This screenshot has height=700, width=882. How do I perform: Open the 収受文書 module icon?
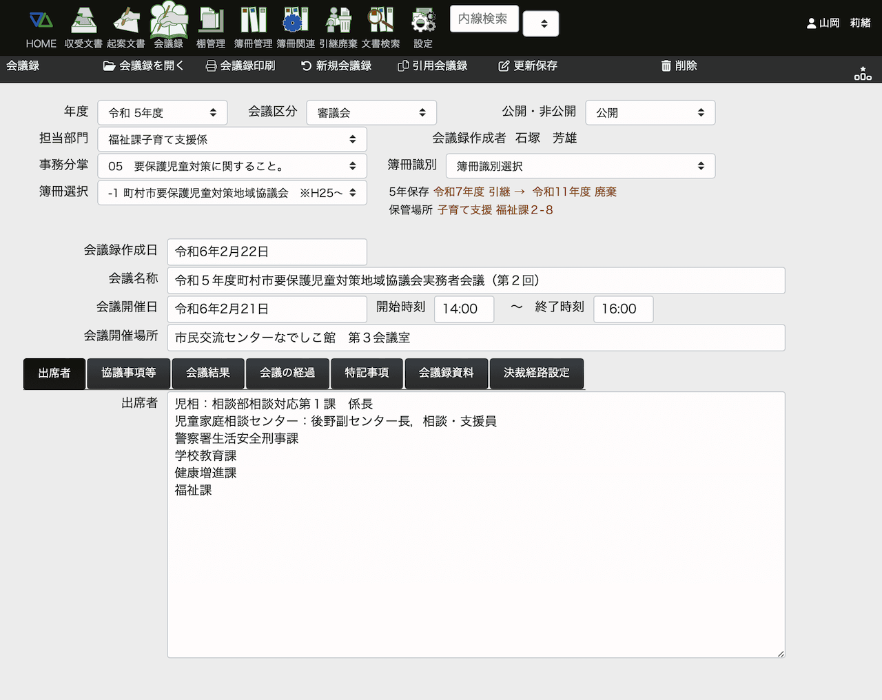point(83,21)
